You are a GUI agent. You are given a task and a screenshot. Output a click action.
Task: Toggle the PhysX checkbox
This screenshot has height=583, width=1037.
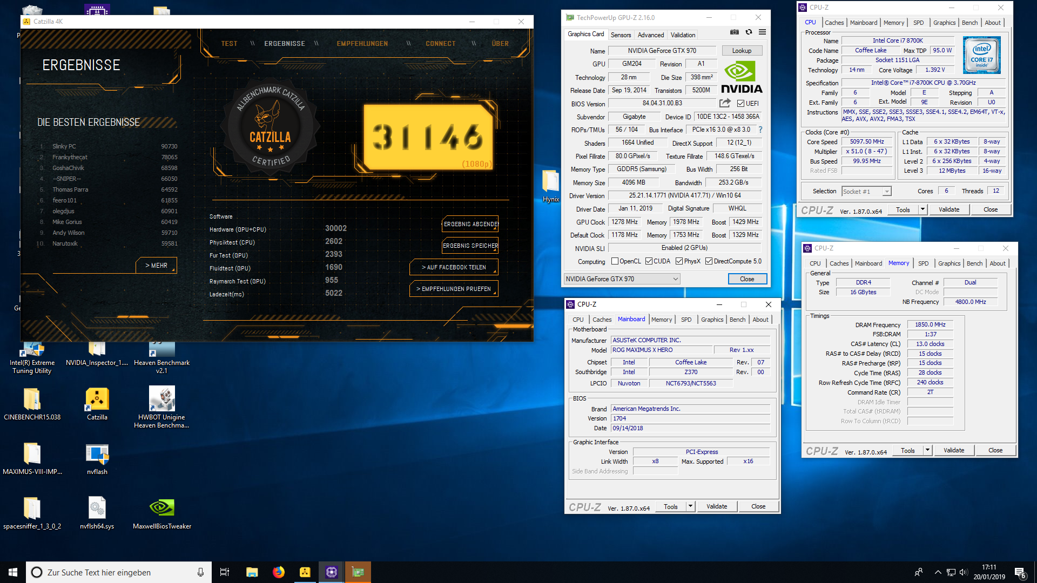click(679, 261)
